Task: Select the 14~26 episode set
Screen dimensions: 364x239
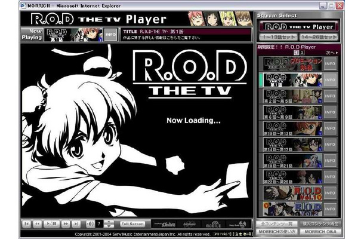Action: click(319, 37)
